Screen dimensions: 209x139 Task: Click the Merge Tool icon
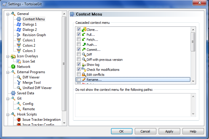19,83
